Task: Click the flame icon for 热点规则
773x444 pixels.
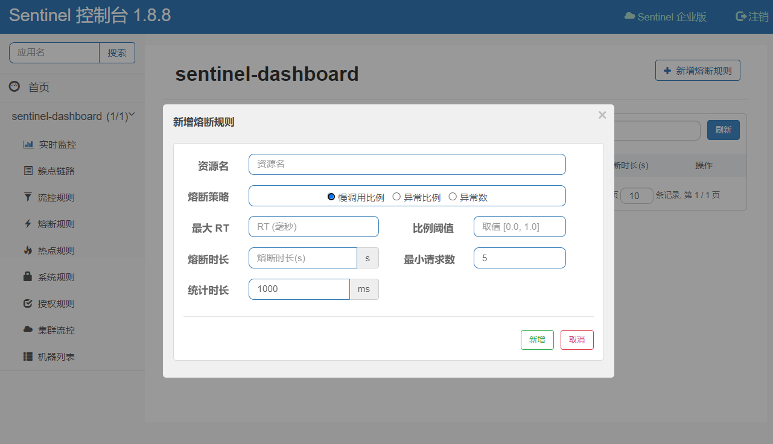Action: tap(28, 250)
